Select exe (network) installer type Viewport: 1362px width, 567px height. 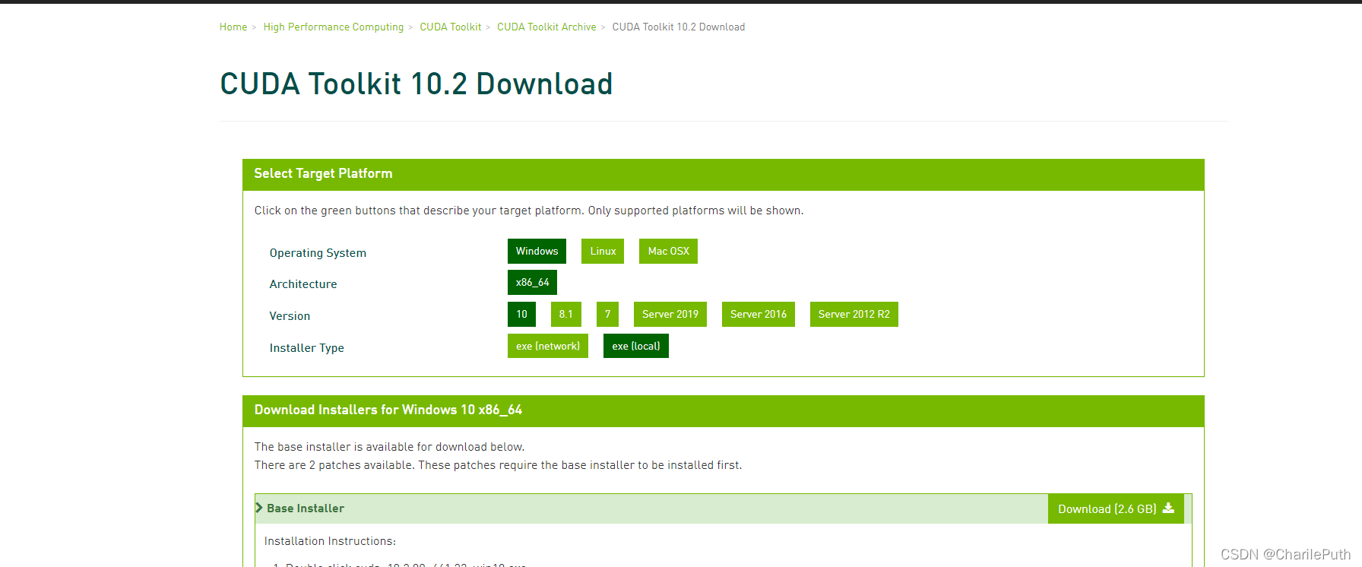tap(548, 346)
